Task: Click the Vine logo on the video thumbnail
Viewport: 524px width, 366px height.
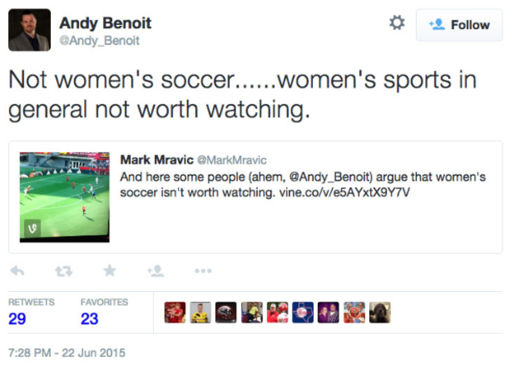Action: [32, 228]
